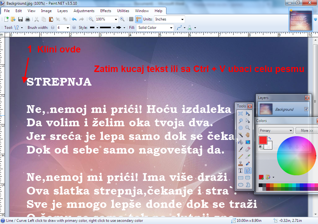This screenshot has width=318, height=224.
Task: Select the Paintbrush tool
Action: point(241,149)
